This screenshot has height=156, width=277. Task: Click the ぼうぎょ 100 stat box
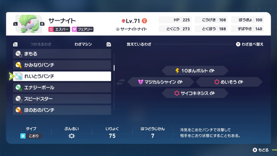click(247, 20)
